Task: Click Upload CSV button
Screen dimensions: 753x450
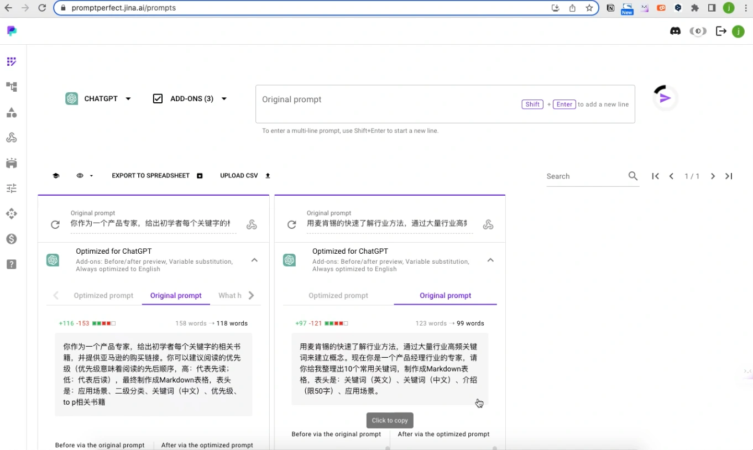Action: click(245, 176)
